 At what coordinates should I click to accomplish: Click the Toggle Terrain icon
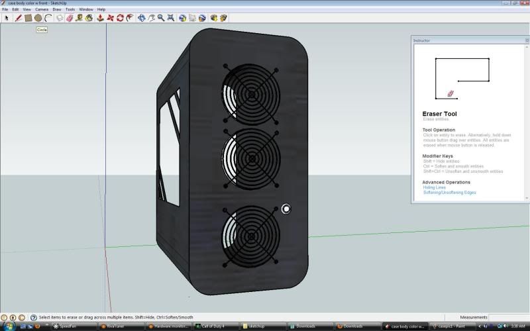tap(192, 18)
